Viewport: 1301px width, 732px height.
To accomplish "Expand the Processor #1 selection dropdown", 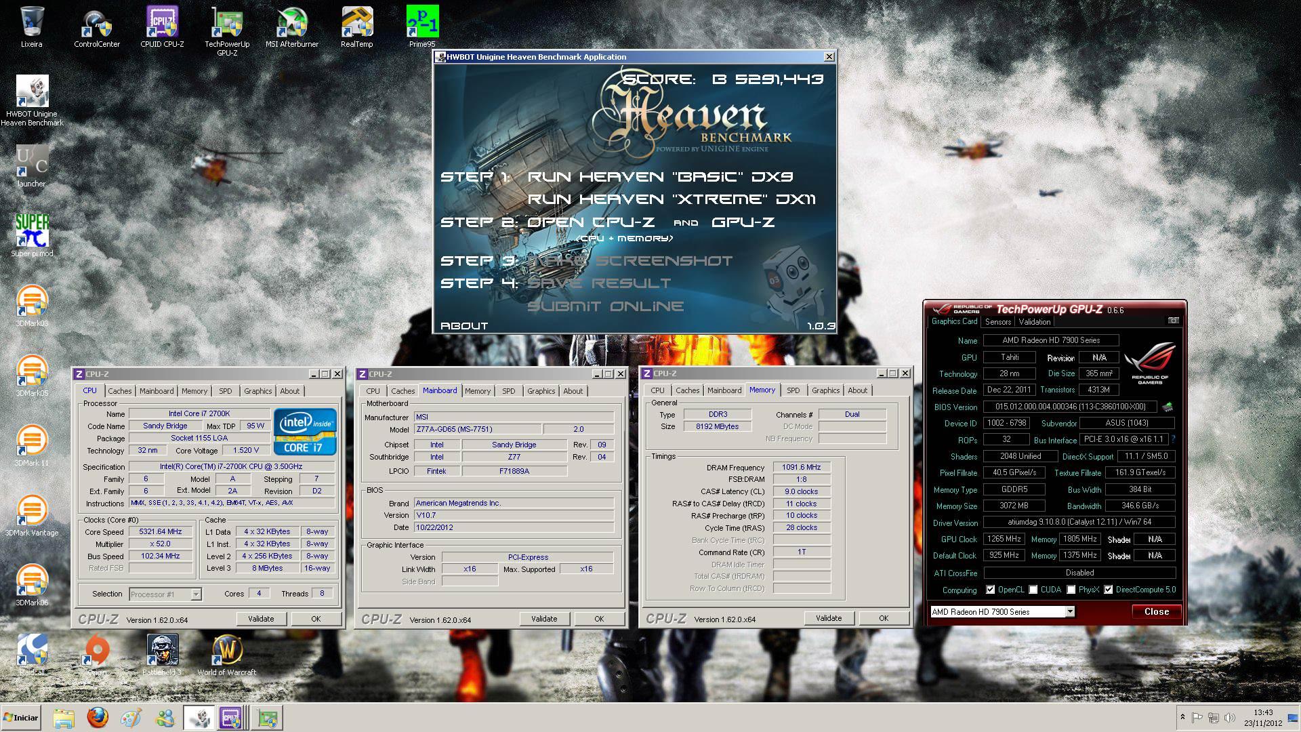I will click(x=196, y=594).
